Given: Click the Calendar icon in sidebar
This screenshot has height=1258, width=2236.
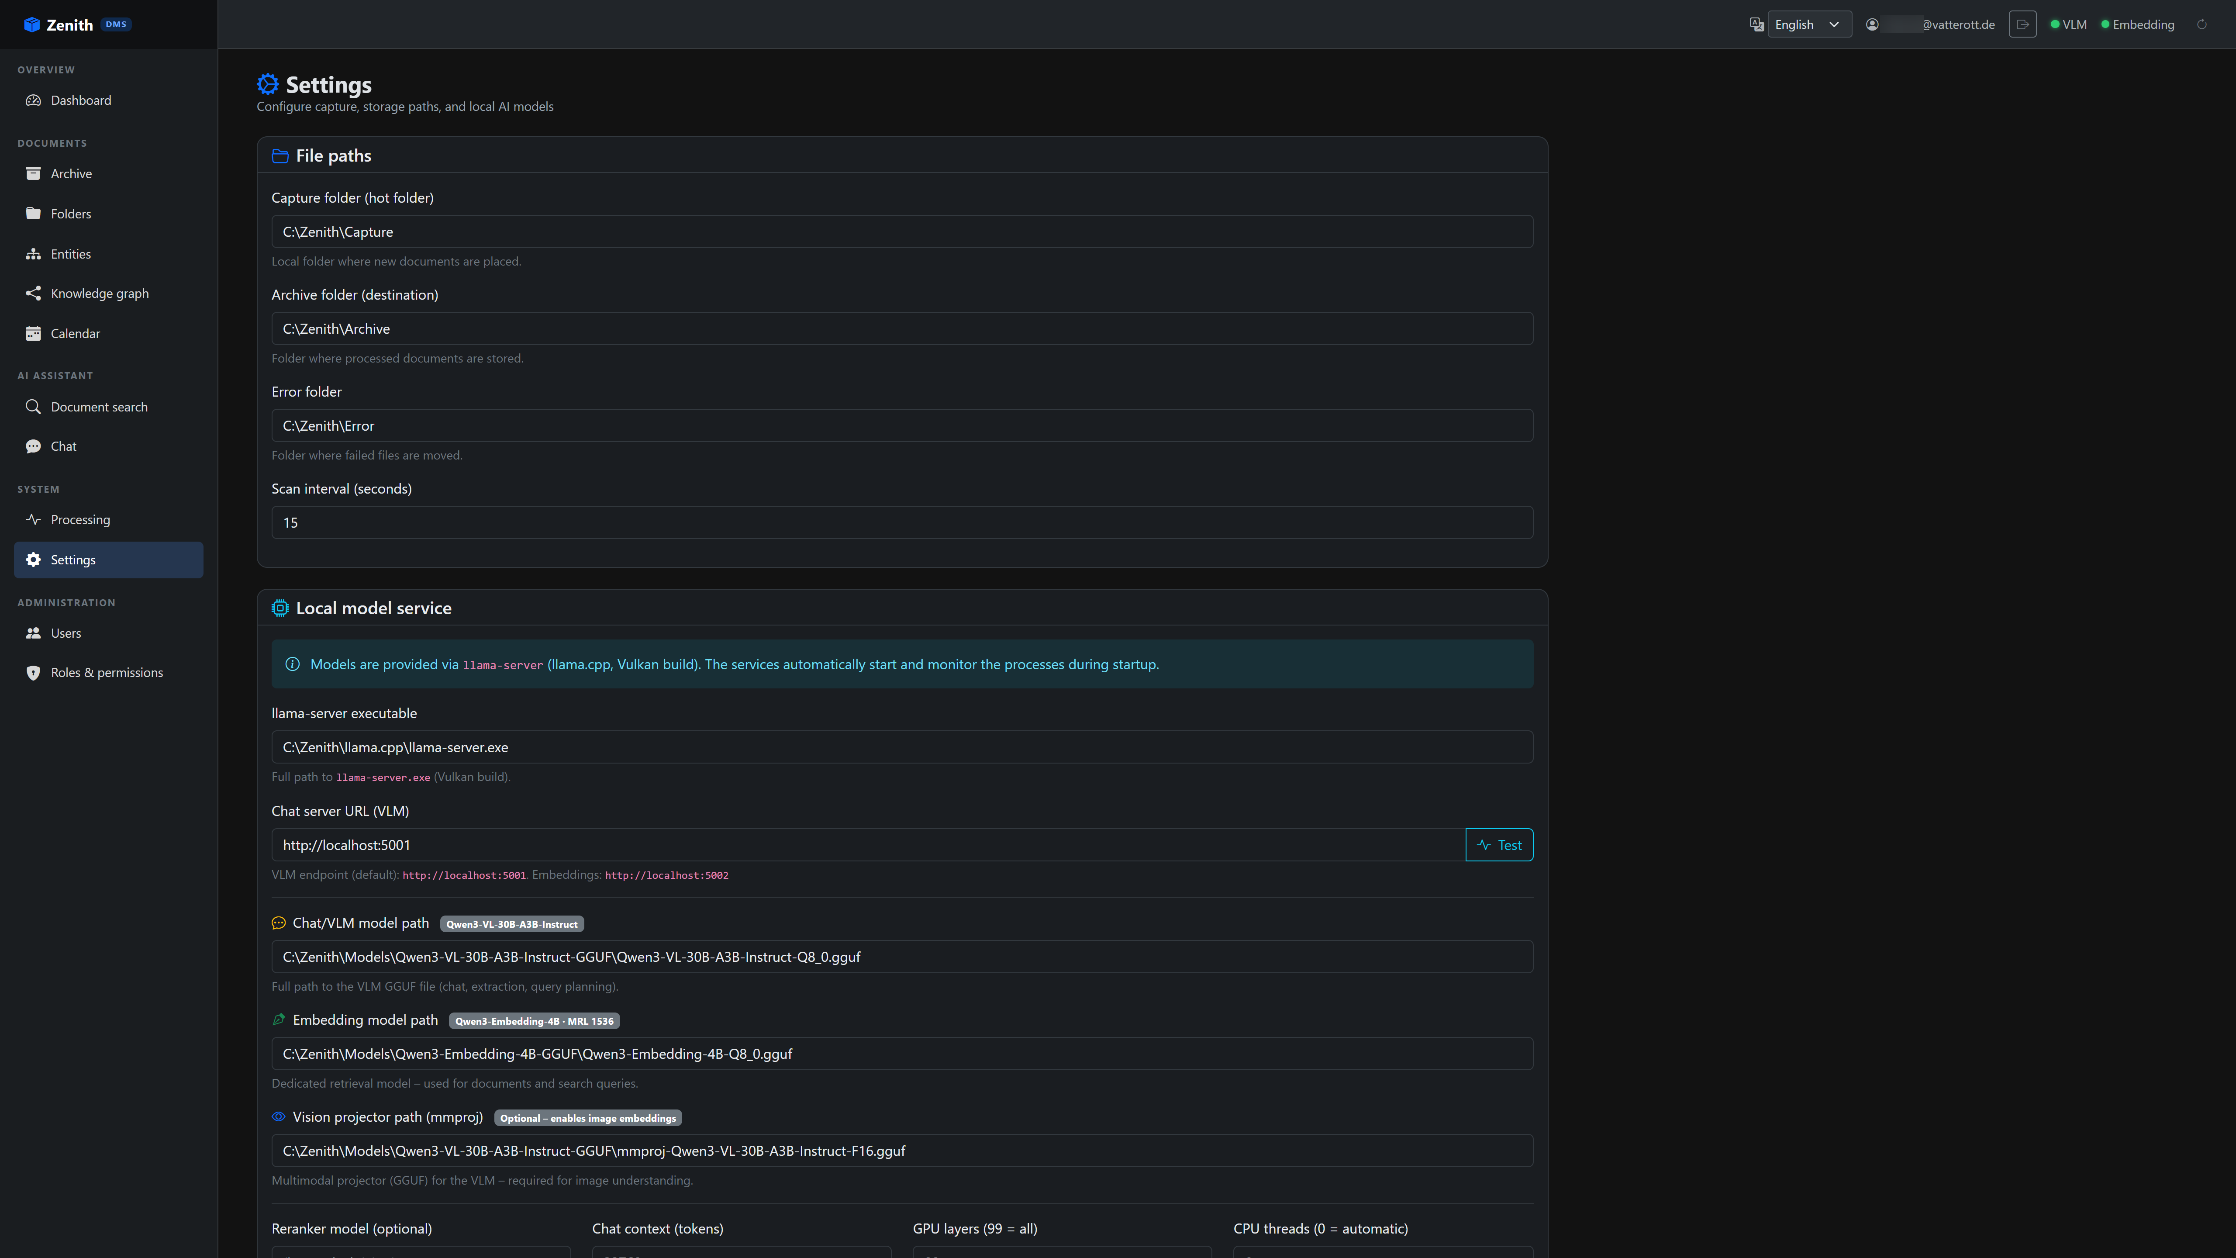Looking at the screenshot, I should pos(33,333).
